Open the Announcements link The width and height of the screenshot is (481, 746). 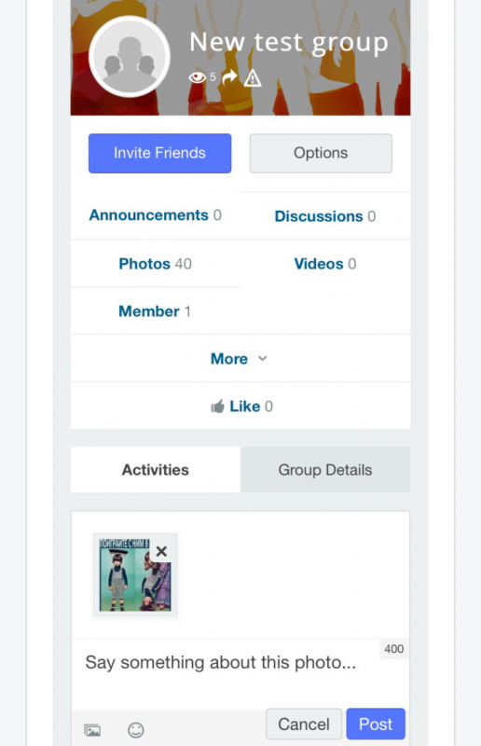tap(148, 215)
